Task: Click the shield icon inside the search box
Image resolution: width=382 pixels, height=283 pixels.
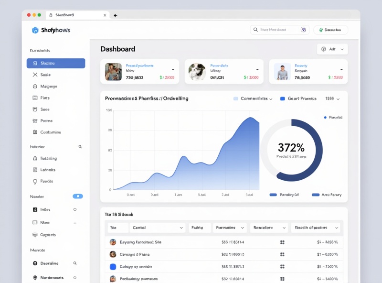Action: click(x=303, y=30)
